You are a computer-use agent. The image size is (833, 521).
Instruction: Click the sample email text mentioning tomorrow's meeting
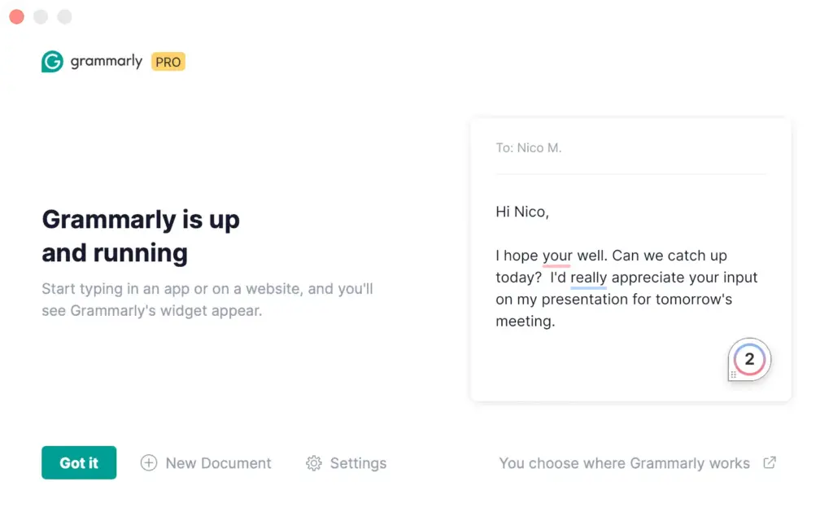click(614, 300)
